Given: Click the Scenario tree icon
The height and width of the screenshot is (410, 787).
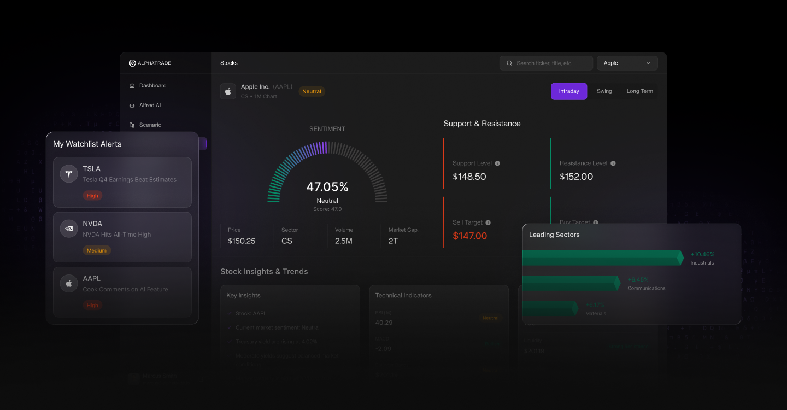Looking at the screenshot, I should point(132,125).
